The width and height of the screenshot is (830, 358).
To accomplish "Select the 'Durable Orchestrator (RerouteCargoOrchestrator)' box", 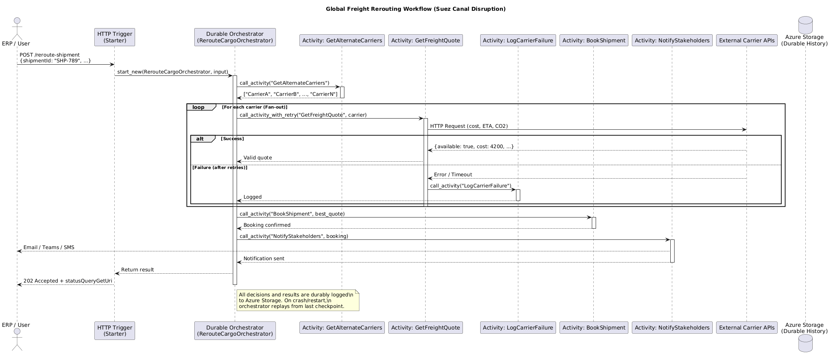I will coord(235,37).
